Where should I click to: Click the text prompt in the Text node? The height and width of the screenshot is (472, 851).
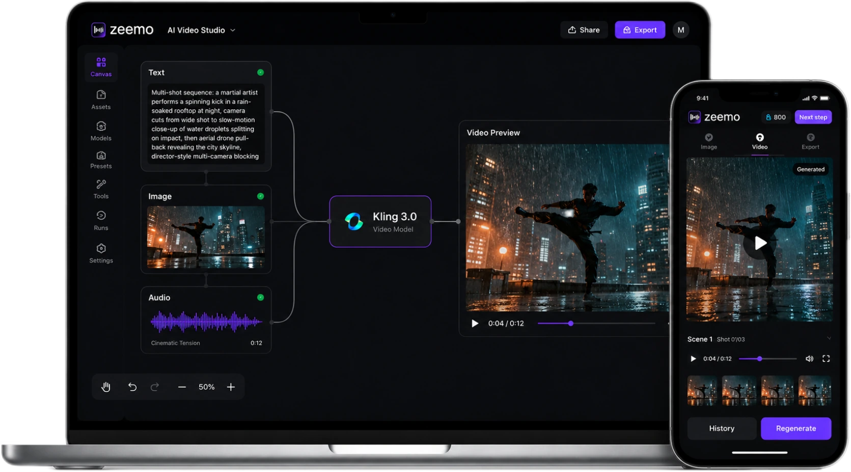pyautogui.click(x=205, y=125)
